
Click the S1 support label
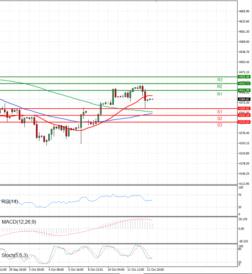pos(220,112)
